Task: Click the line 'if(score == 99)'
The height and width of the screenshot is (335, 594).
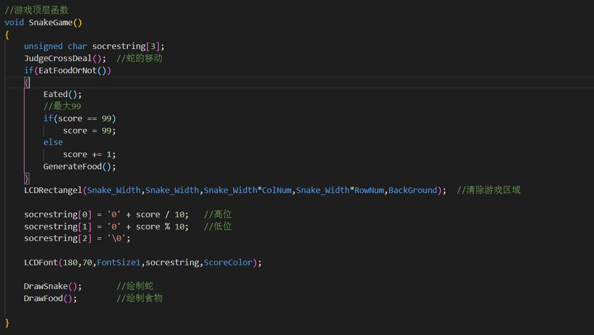Action: coord(80,119)
